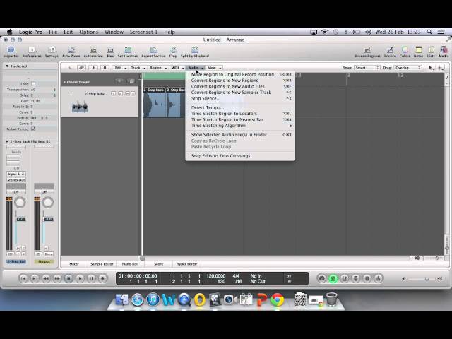This screenshot has width=452, height=339.
Task: Expand 2-Step Back Flip Beat 01 section
Action: [7, 141]
